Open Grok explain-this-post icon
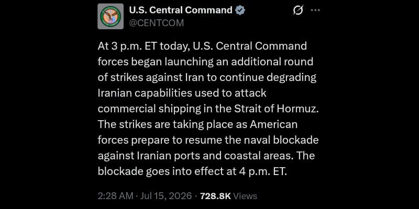Image resolution: width=419 pixels, height=209 pixels. coord(298,10)
